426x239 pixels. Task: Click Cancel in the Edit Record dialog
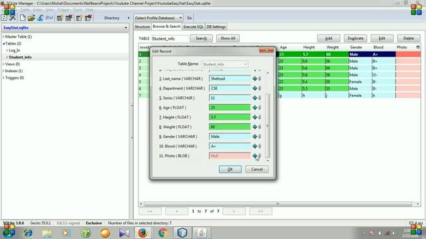(x=257, y=169)
